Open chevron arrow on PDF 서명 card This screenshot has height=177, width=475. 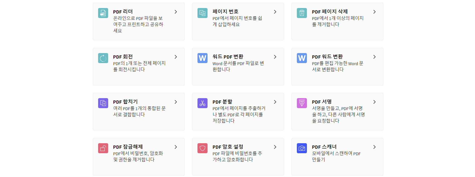(374, 102)
